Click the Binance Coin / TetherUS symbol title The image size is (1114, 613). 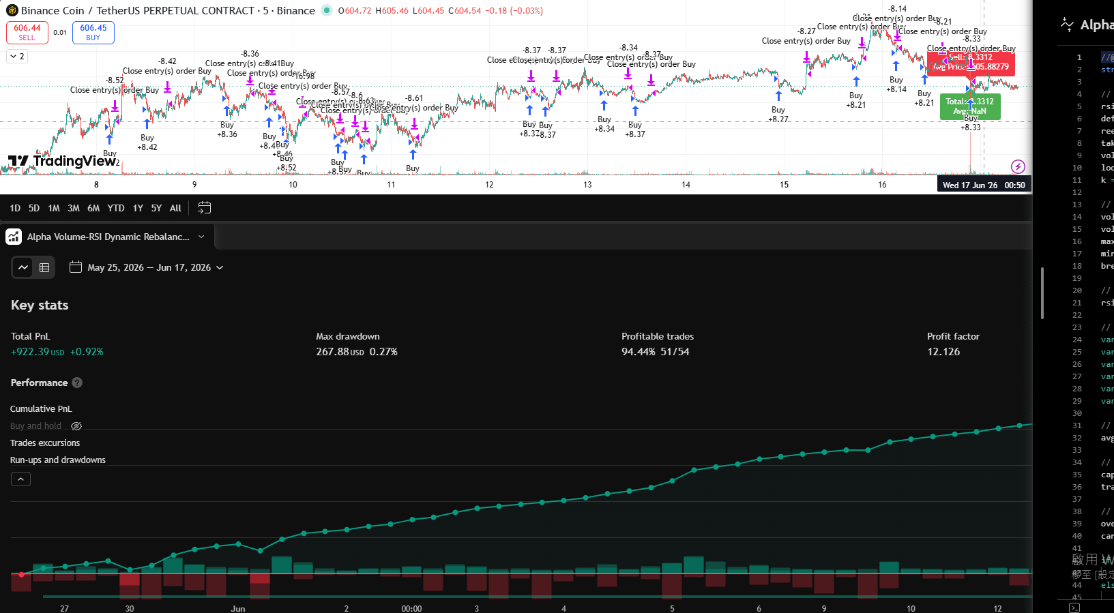168,11
